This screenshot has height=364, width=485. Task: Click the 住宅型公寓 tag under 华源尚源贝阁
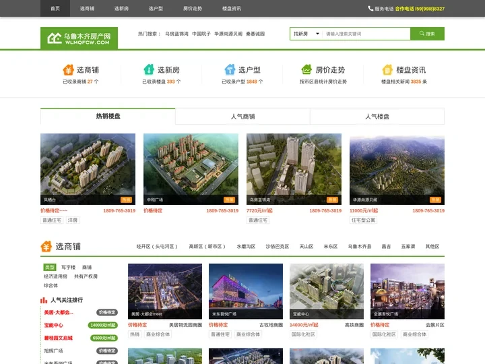click(x=363, y=220)
